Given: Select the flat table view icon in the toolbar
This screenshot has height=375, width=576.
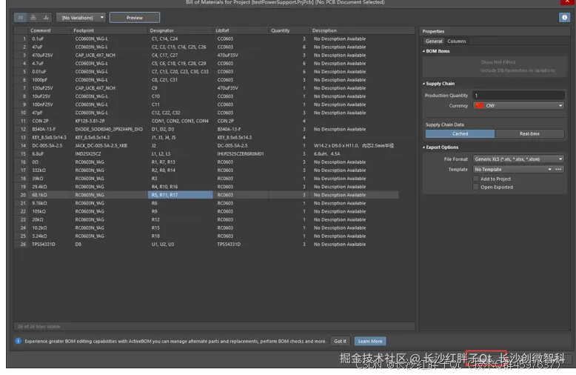Looking at the screenshot, I should (21, 17).
